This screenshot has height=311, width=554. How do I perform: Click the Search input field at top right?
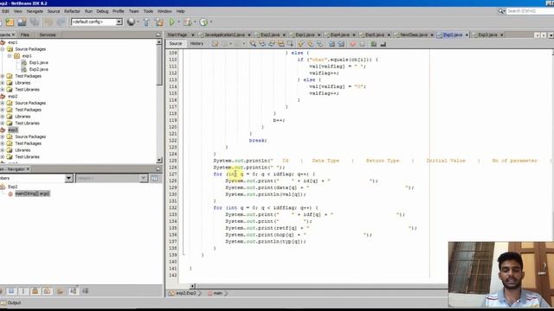[530, 11]
